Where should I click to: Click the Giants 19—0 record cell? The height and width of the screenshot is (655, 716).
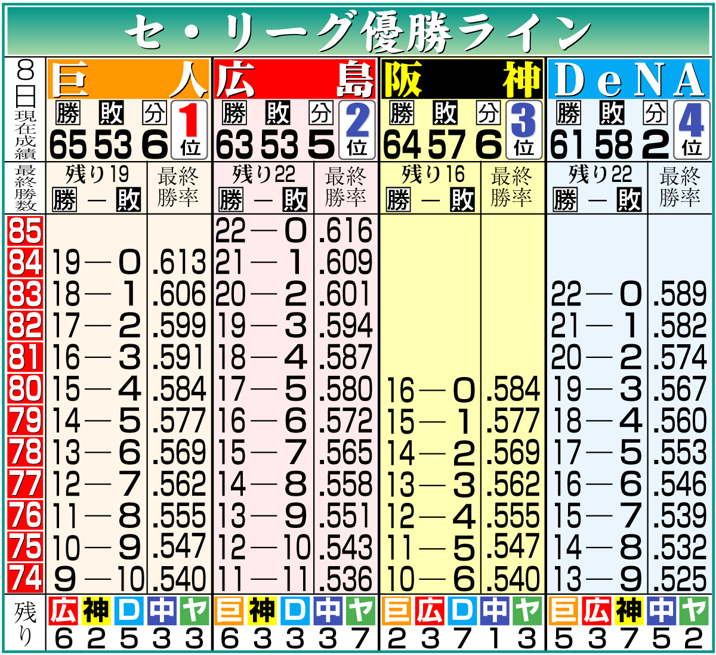97,263
